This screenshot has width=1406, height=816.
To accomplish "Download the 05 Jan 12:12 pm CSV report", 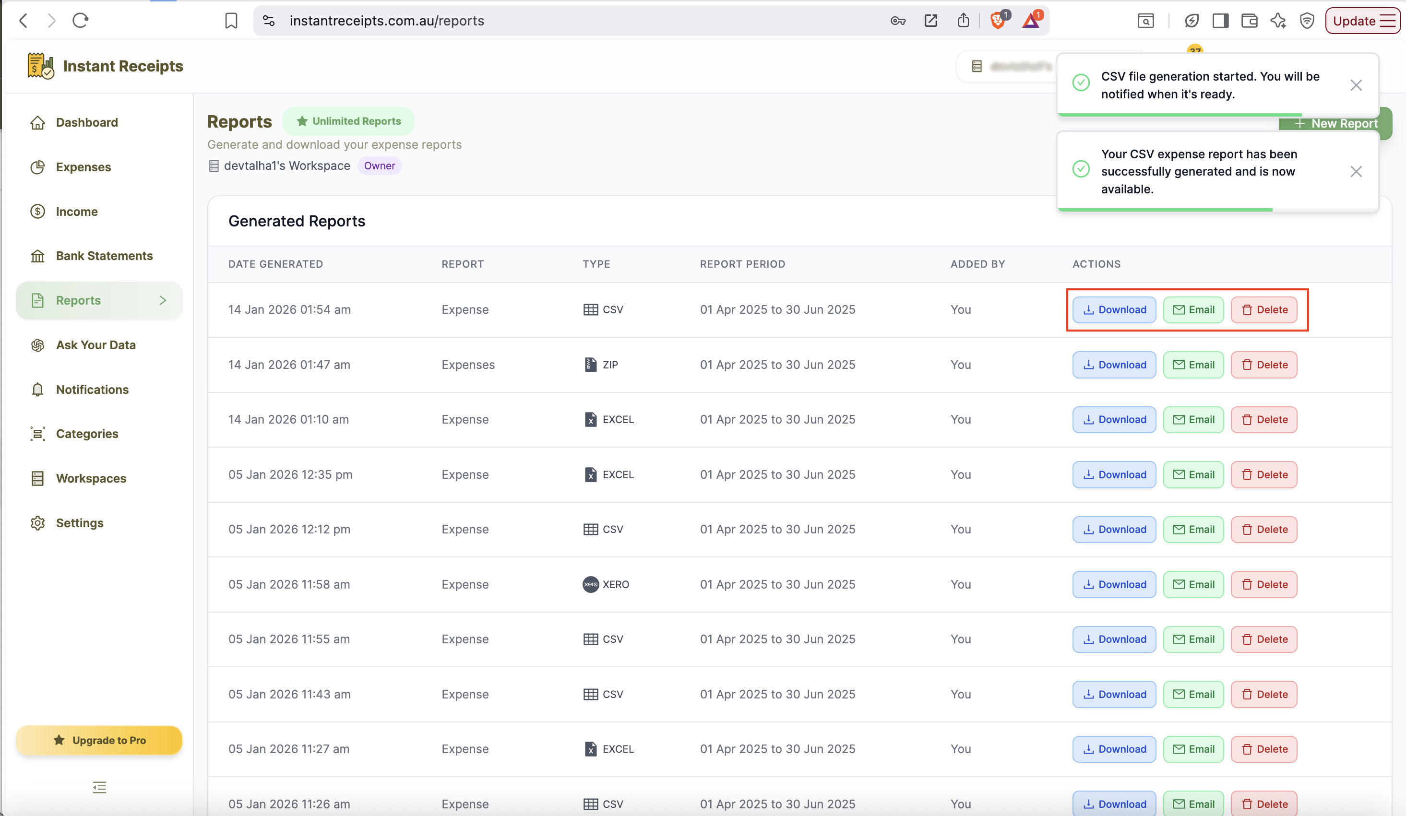I will click(x=1114, y=529).
